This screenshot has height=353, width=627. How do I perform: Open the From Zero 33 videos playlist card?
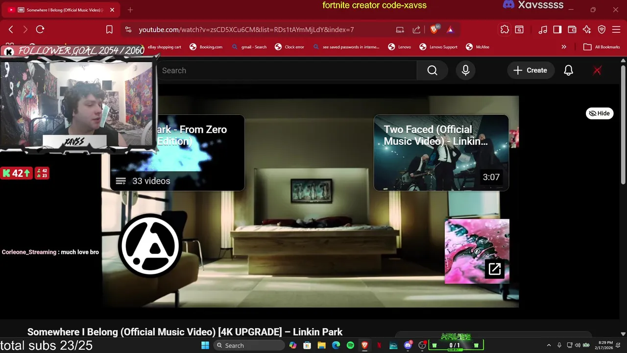[177, 153]
